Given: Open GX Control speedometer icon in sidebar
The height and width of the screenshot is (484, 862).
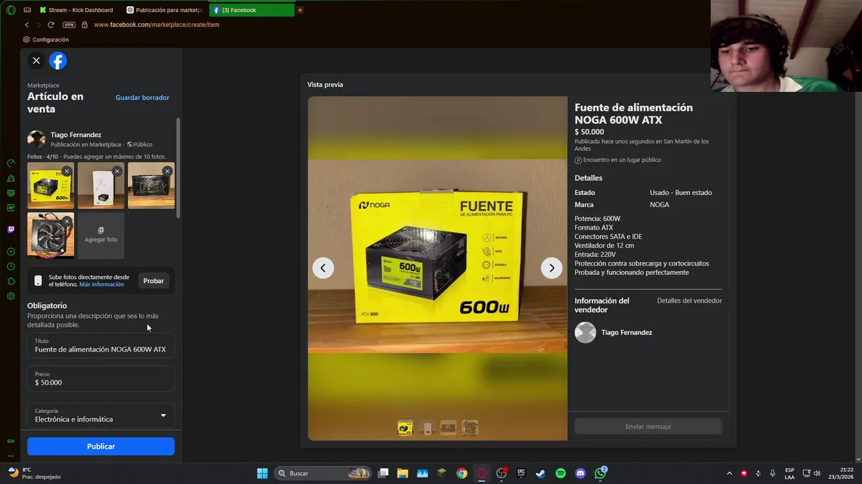Looking at the screenshot, I should [11, 163].
